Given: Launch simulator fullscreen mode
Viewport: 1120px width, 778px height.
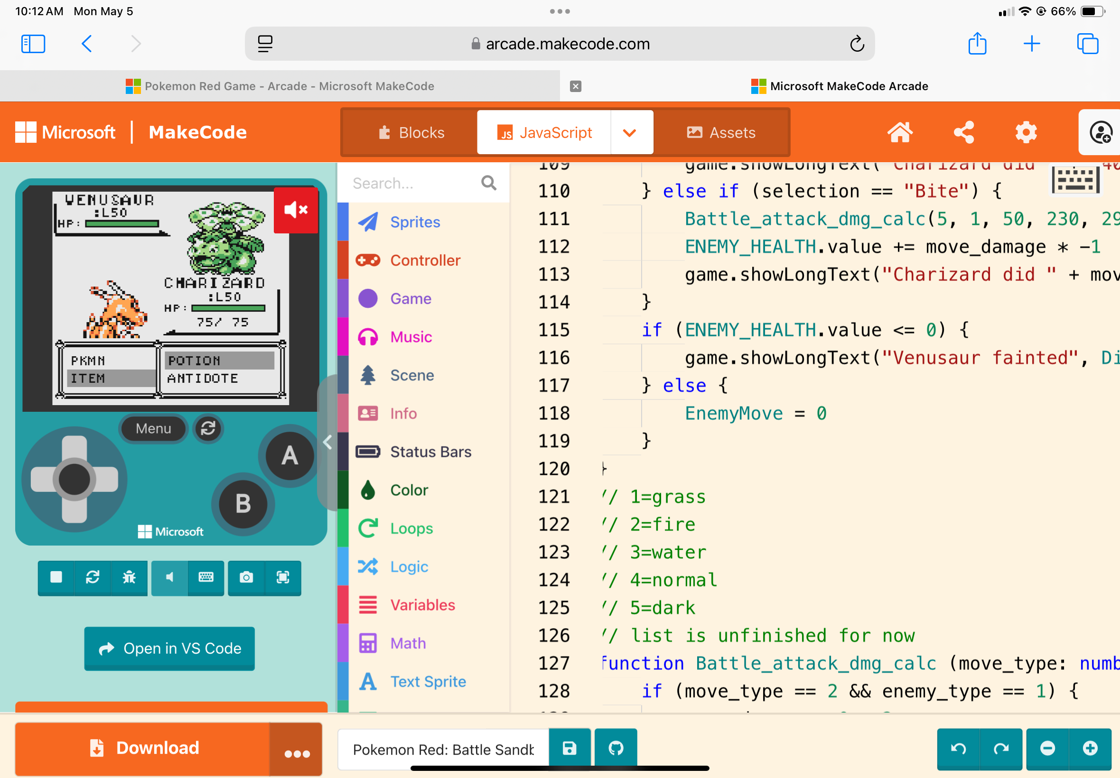Looking at the screenshot, I should pyautogui.click(x=283, y=578).
